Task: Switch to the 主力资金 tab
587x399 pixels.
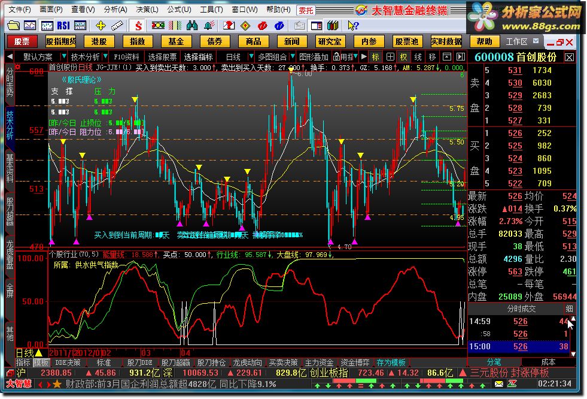Action: coord(319,362)
